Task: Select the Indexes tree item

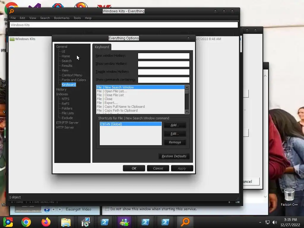Action: 62,94
